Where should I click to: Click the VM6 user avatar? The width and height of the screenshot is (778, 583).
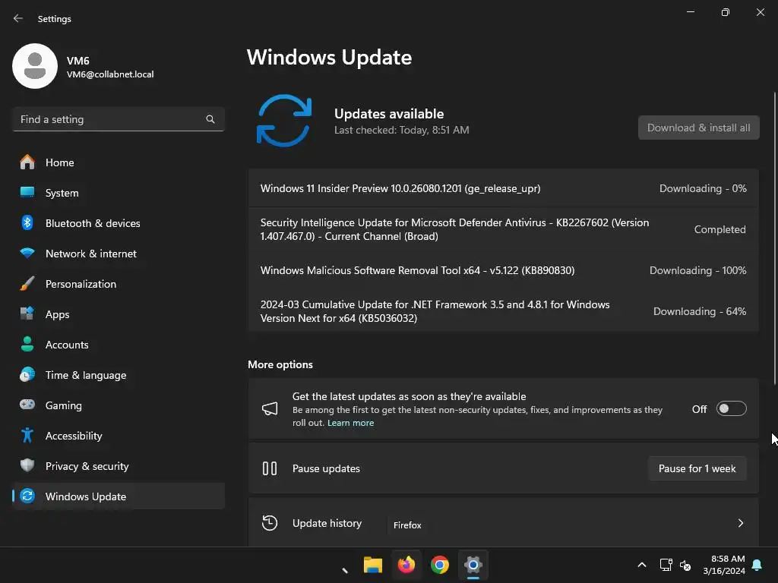point(35,66)
